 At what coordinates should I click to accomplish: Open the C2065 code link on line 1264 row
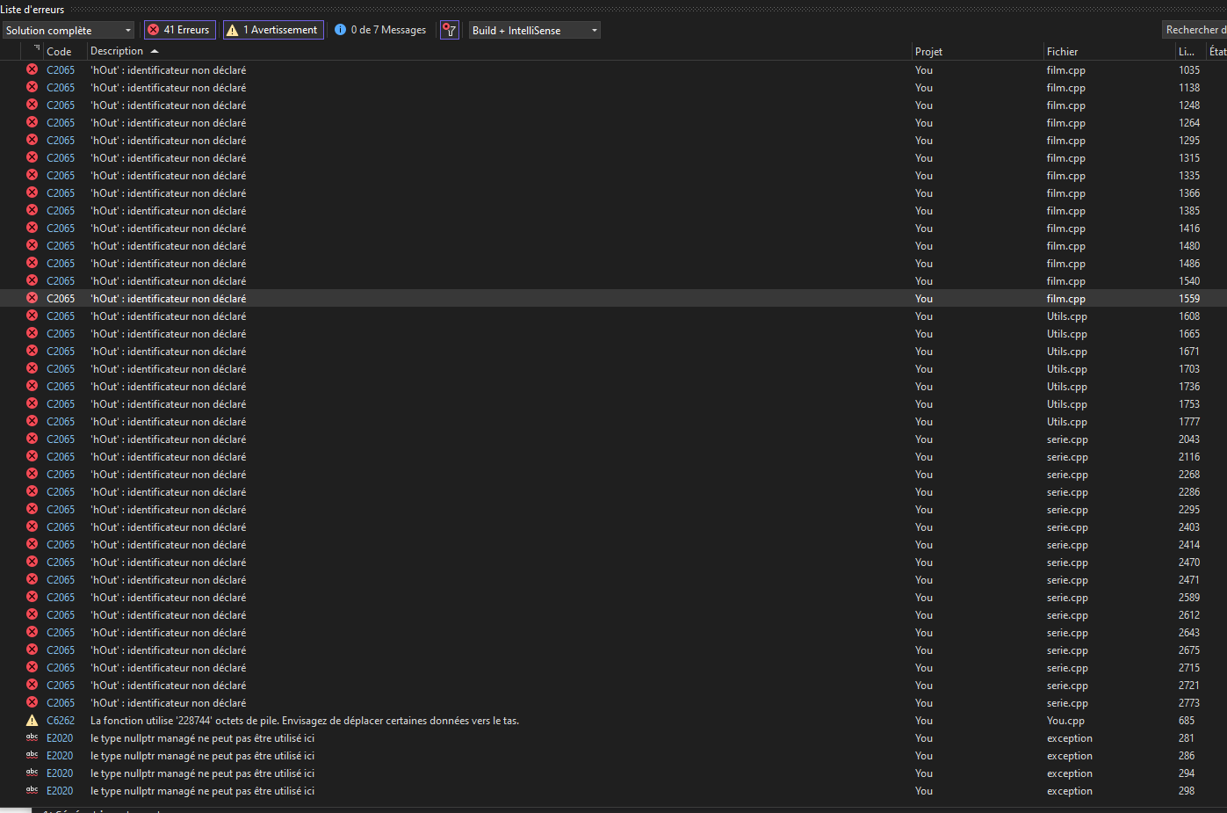click(x=61, y=123)
